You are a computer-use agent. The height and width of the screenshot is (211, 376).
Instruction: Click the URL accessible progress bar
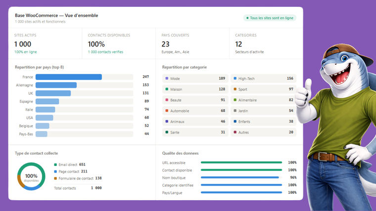[241, 163]
